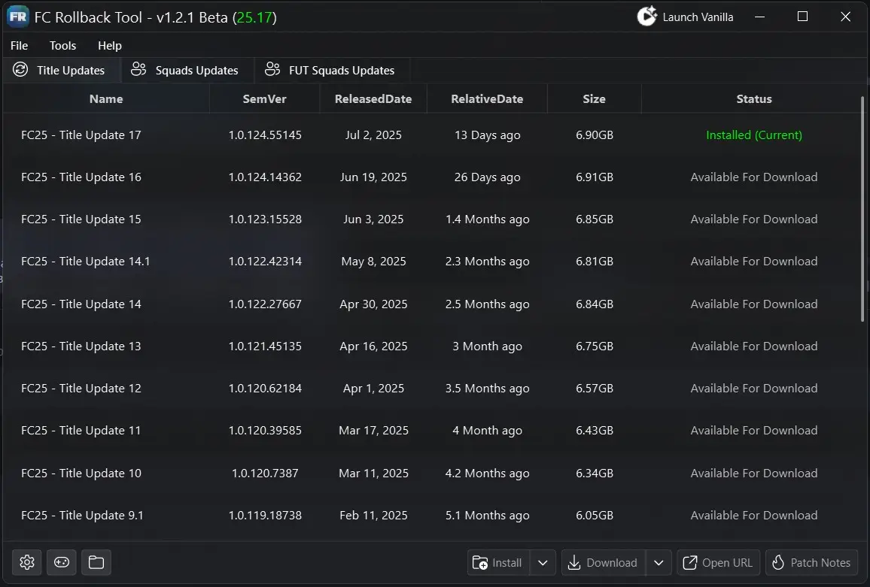Click the Install button

pyautogui.click(x=498, y=563)
